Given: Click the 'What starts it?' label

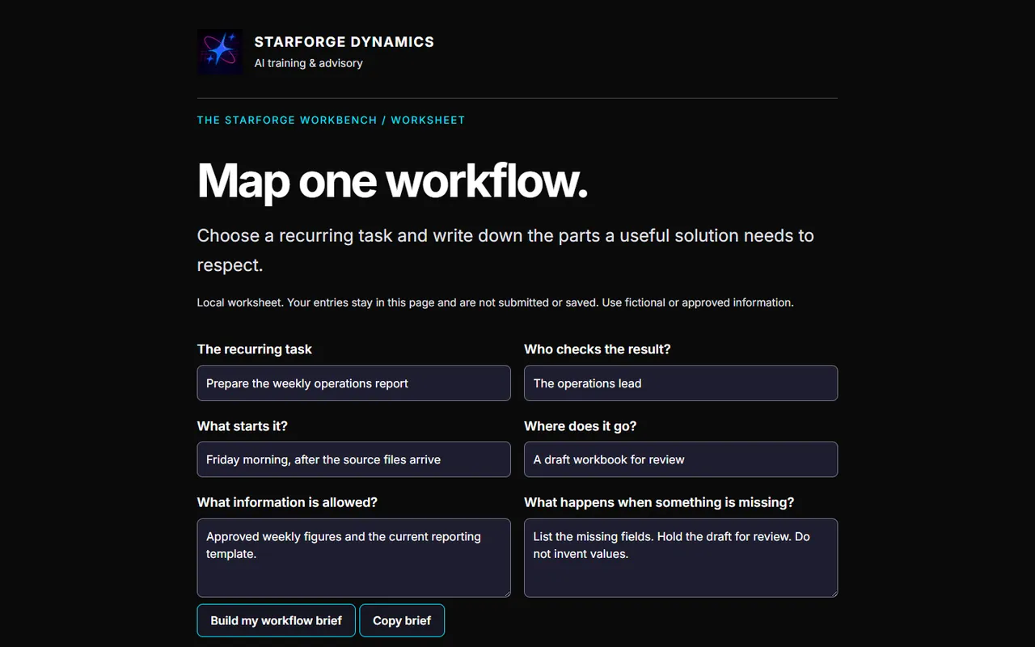Looking at the screenshot, I should pos(243,426).
